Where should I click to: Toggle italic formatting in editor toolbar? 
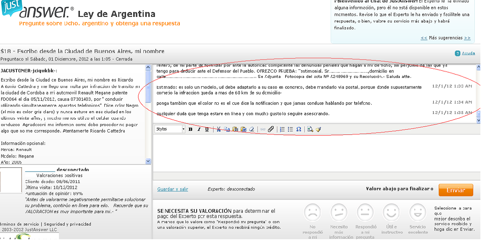coord(199,129)
